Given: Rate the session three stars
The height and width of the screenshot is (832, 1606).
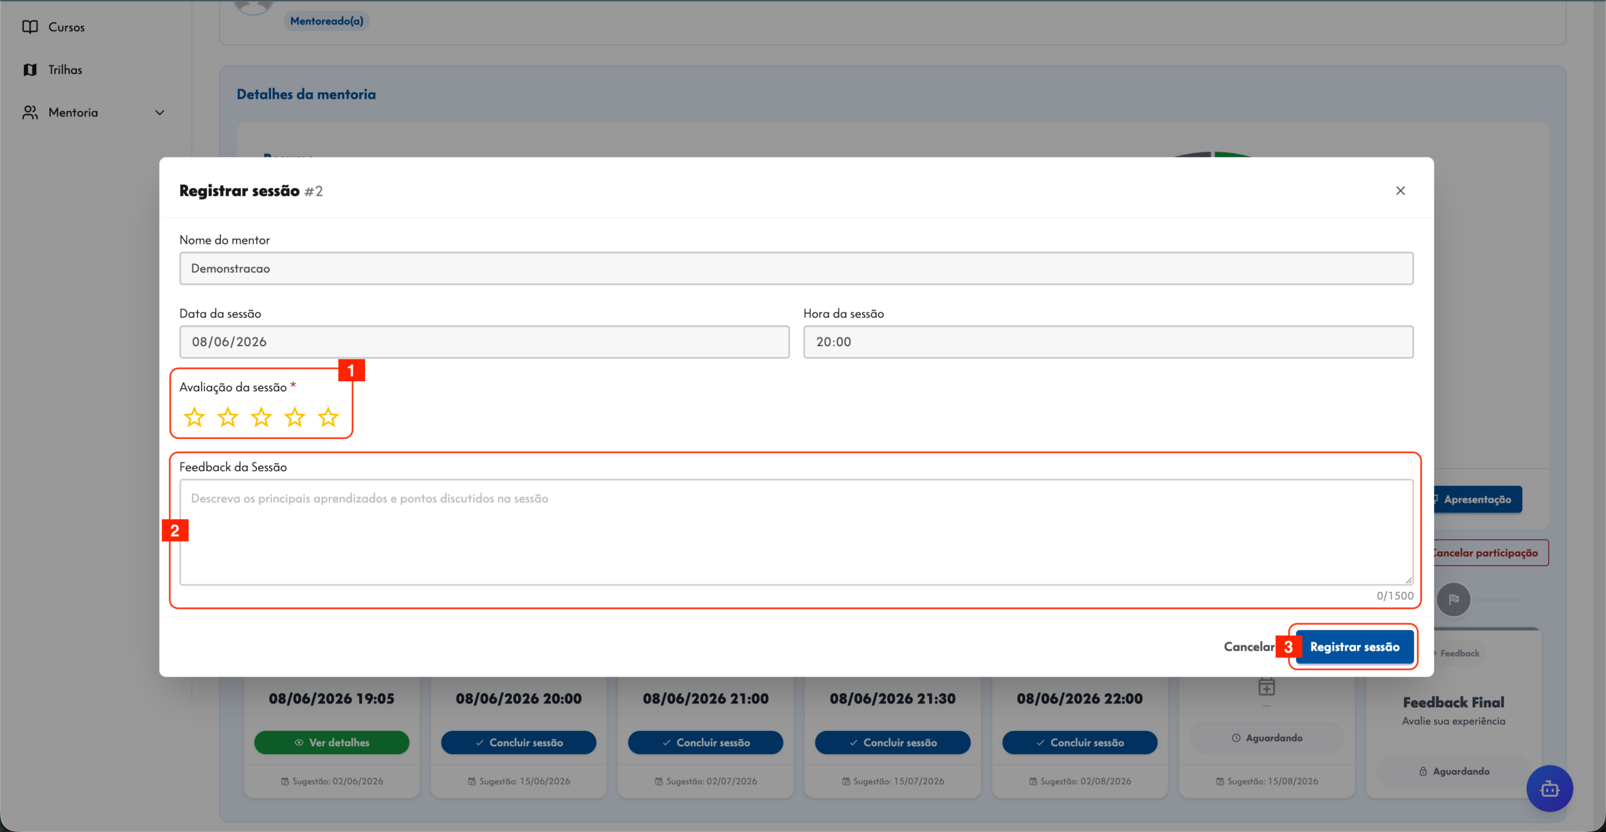Looking at the screenshot, I should tap(261, 417).
